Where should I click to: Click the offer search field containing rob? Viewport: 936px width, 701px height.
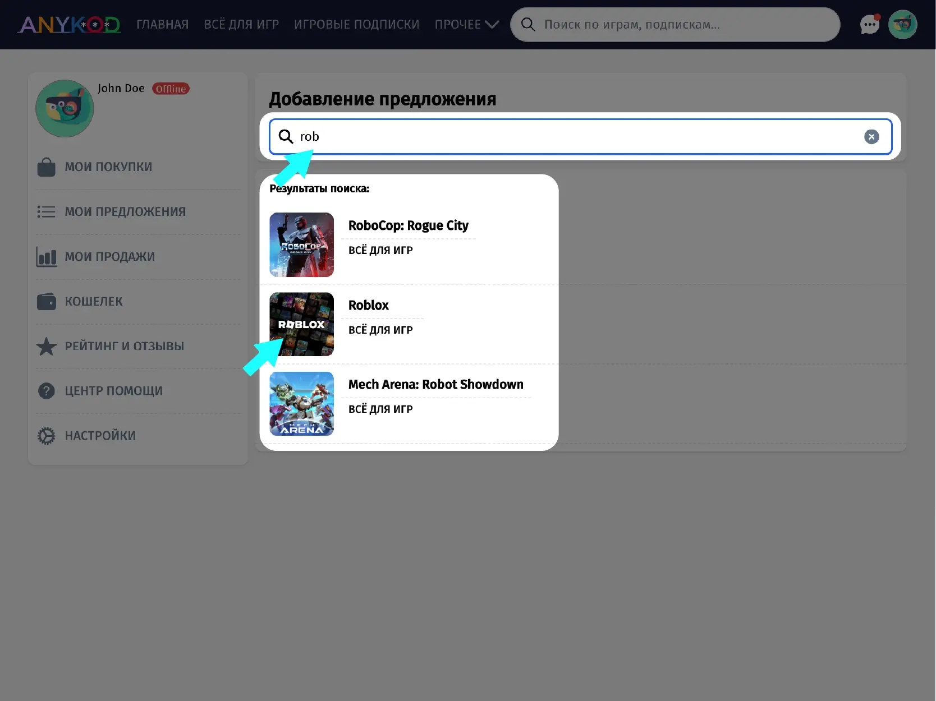[580, 137]
